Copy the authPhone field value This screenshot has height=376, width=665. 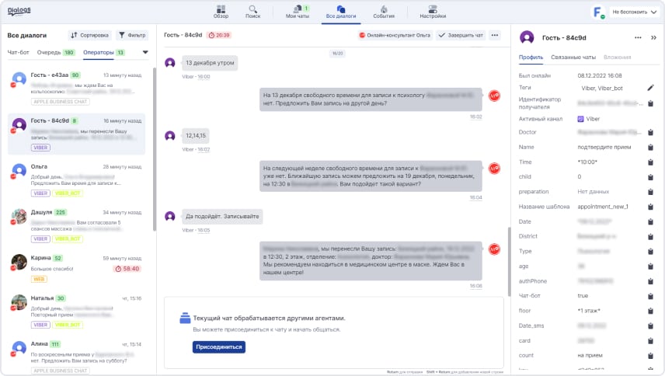click(650, 281)
